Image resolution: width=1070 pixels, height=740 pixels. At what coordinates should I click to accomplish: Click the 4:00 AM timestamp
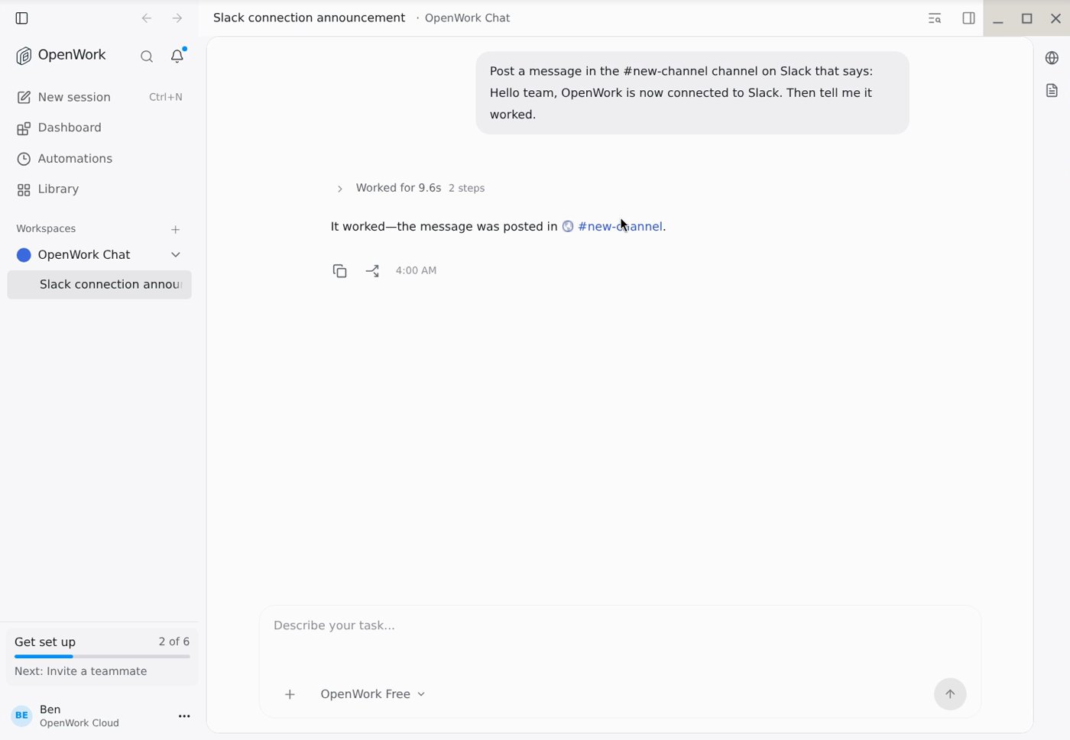417,270
